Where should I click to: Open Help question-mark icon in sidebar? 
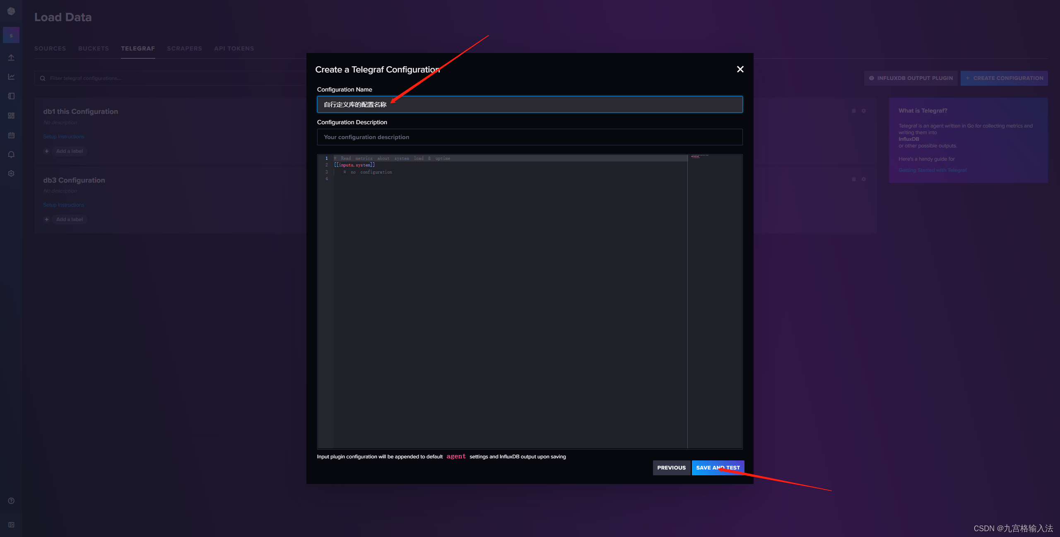(x=11, y=501)
